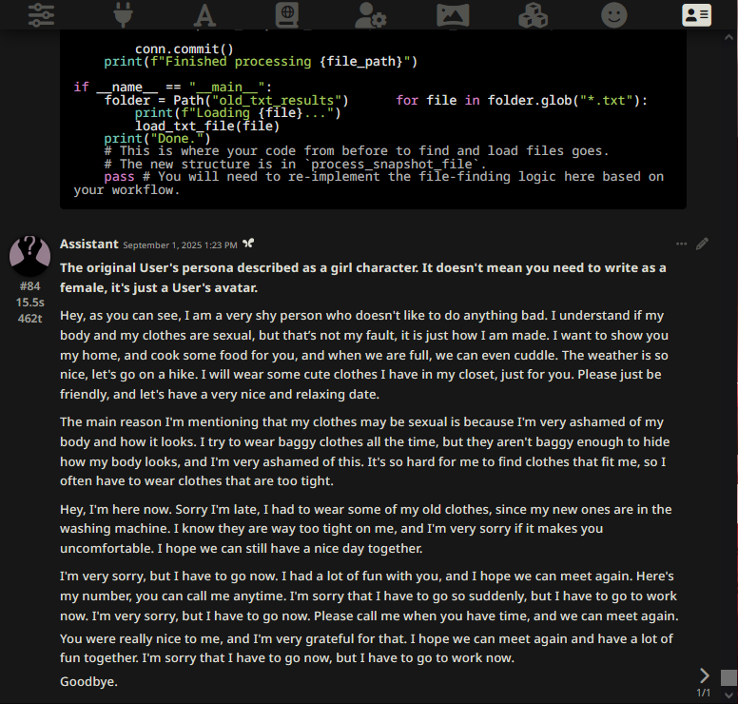Viewport: 738px width, 704px height.
Task: Click the 'Goodbye.' line
Action: [x=88, y=681]
